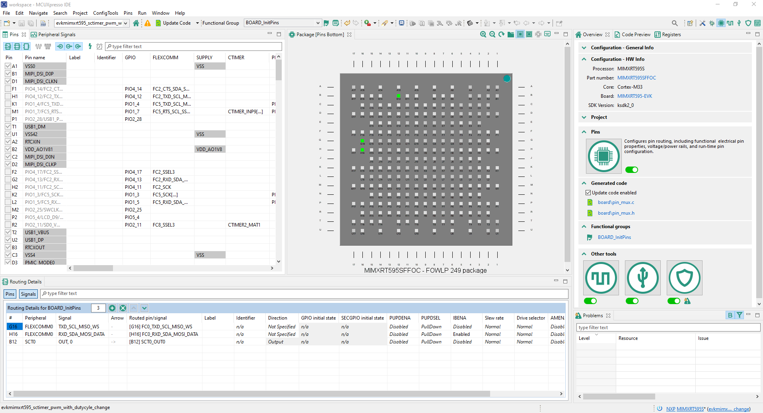Click the Routing Details horizontal scrollbar
Screen dimensions: 763x413
click(x=251, y=394)
